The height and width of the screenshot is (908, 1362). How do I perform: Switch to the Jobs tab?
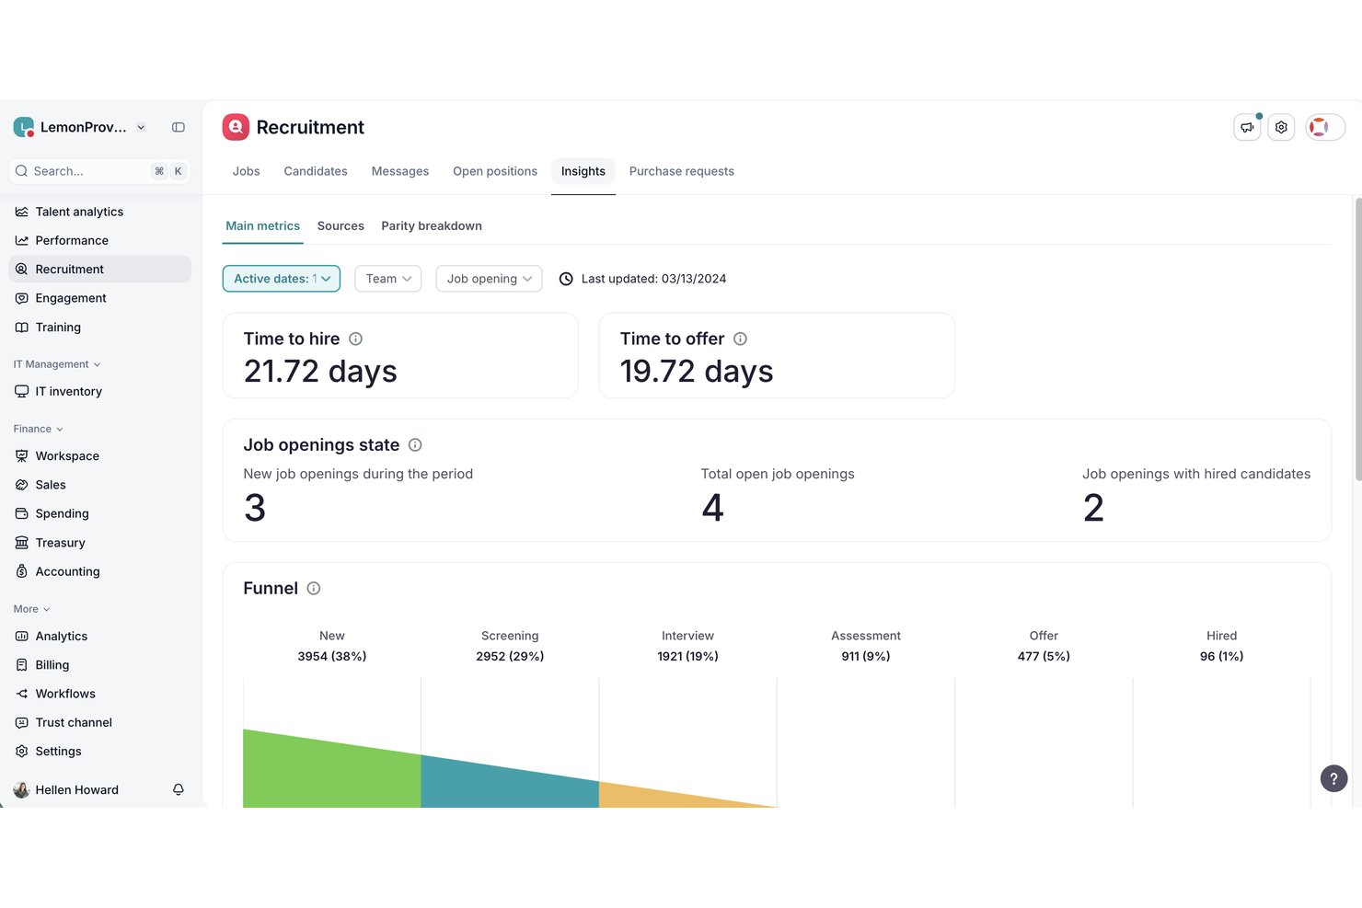246,171
